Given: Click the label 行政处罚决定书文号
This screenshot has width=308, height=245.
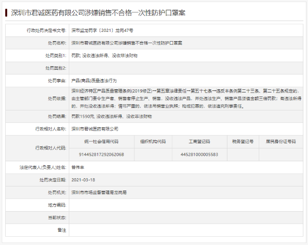Looking at the screenshot, I should click(46, 30).
